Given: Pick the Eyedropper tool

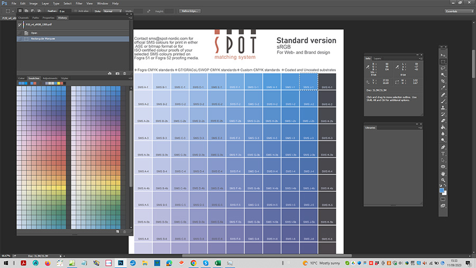Looking at the screenshot, I should click(x=443, y=88).
